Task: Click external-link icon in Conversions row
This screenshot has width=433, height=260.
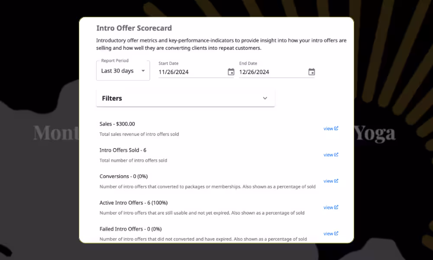Action: tap(336, 181)
